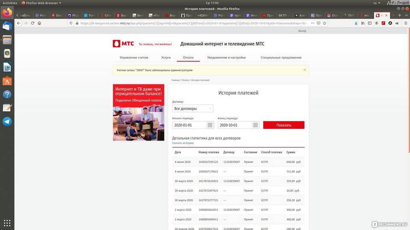Screen dimensions: 410x230
Task: Open the ru keyboard layout menu
Action: [377, 3]
